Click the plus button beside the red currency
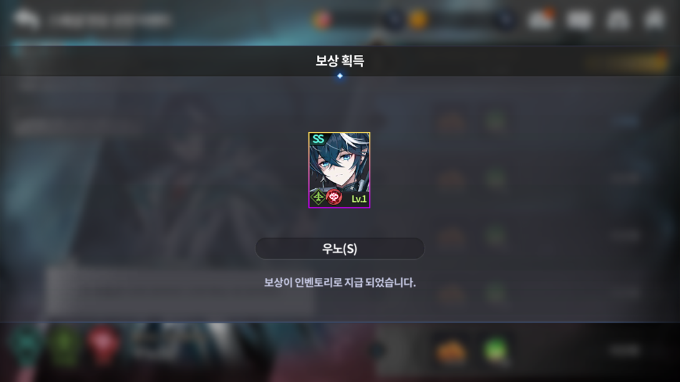Image resolution: width=680 pixels, height=382 pixels. point(394,20)
